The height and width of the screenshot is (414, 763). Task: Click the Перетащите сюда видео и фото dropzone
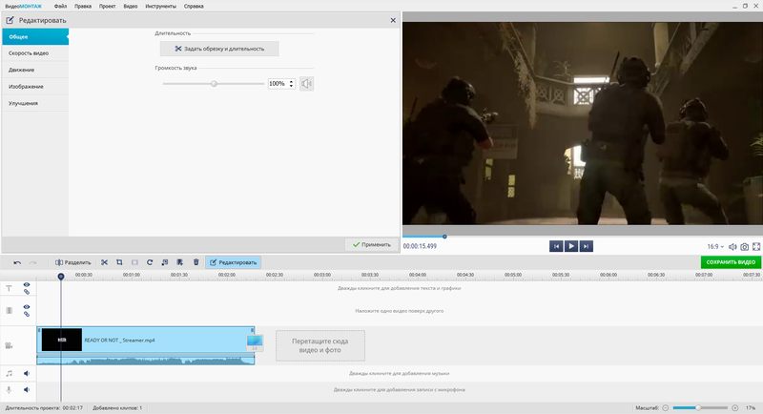pos(320,346)
